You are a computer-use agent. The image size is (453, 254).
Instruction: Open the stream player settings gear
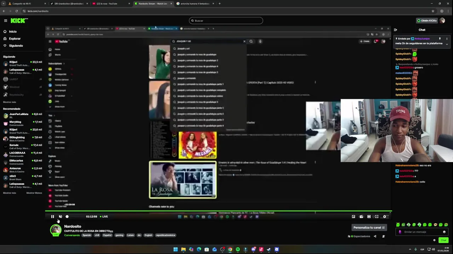(x=384, y=217)
